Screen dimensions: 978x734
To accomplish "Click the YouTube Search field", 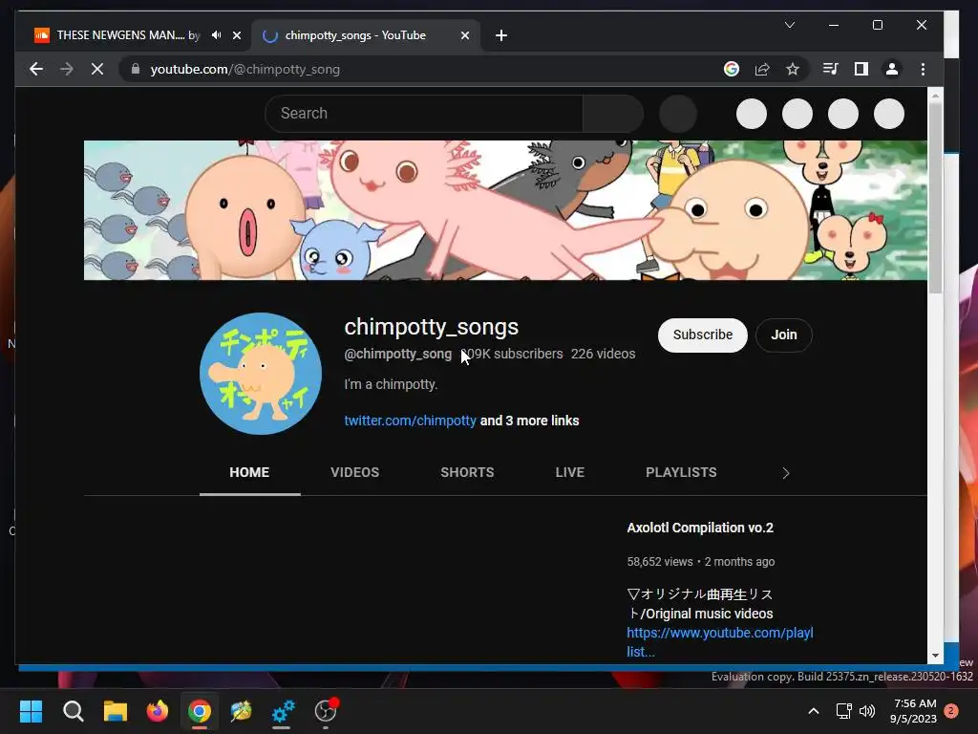I will [x=424, y=114].
